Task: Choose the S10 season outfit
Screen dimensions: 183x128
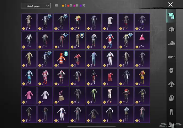Action: coord(126,40)
